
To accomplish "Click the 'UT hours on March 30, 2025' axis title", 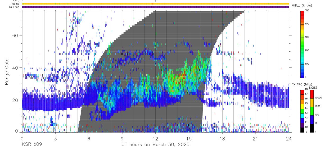I will [155, 145].
